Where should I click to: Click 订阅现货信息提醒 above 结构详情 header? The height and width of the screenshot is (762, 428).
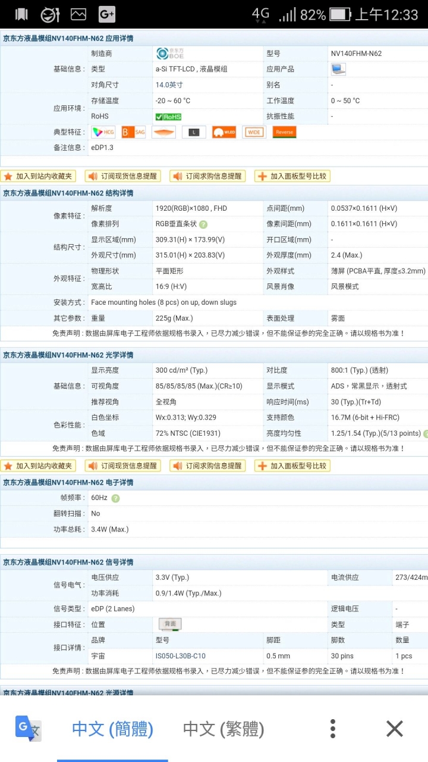[x=123, y=176]
